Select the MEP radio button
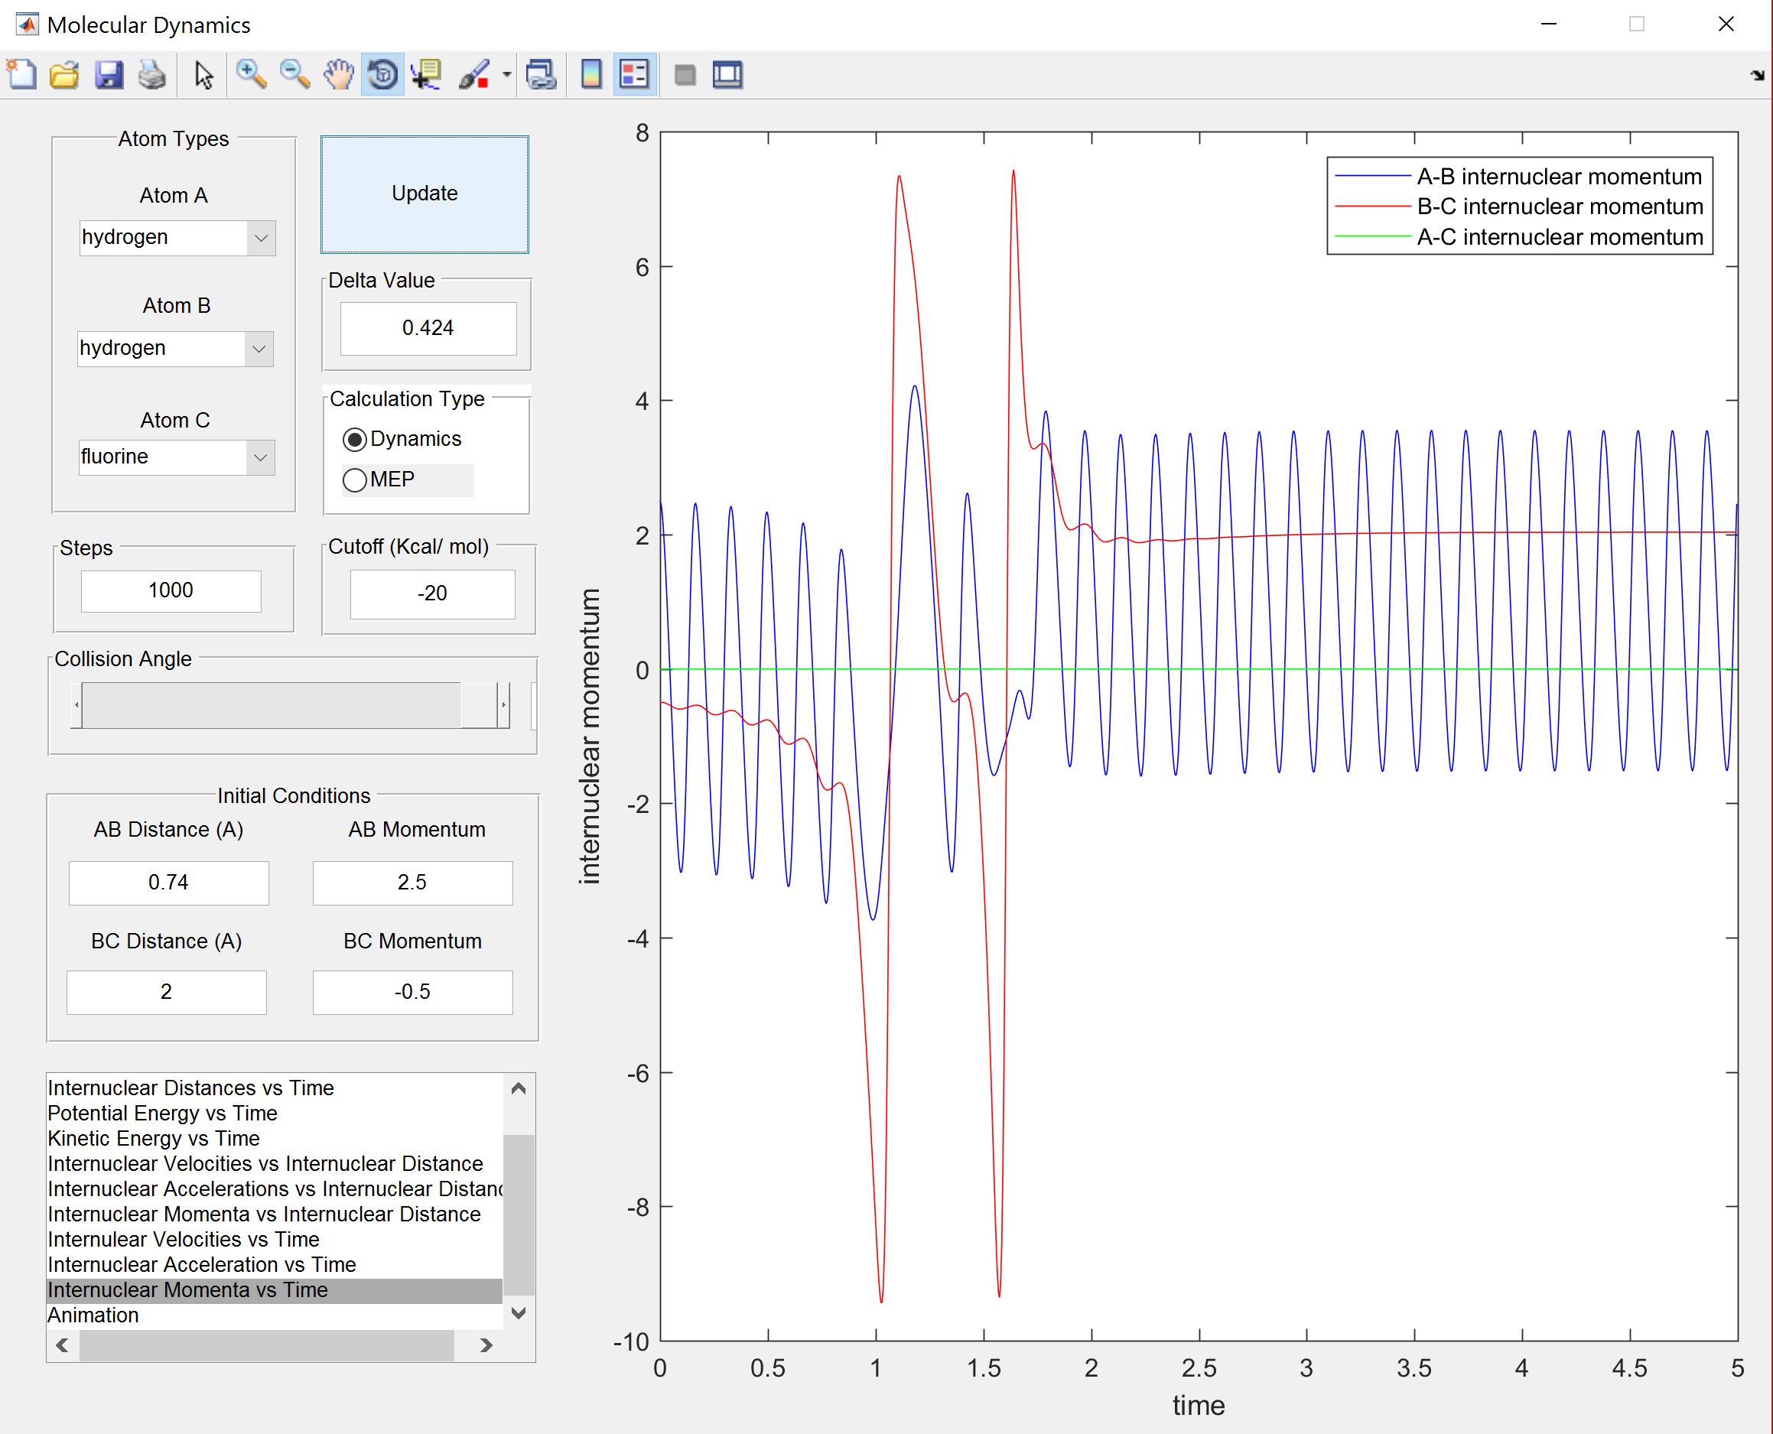Screen dimensions: 1773x1434 pos(354,480)
